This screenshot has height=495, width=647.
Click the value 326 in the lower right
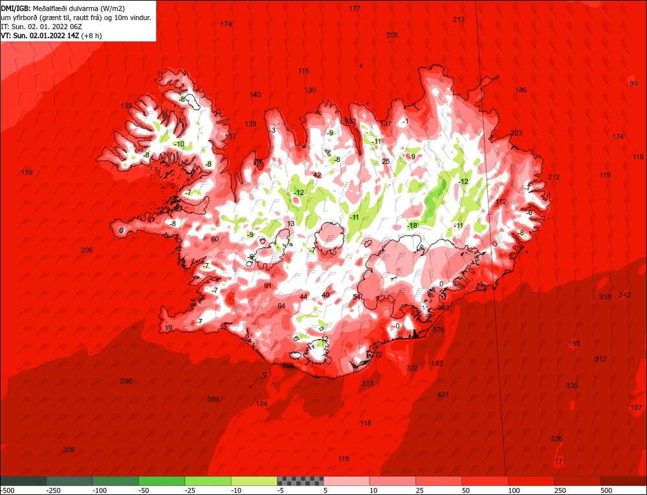[556, 439]
